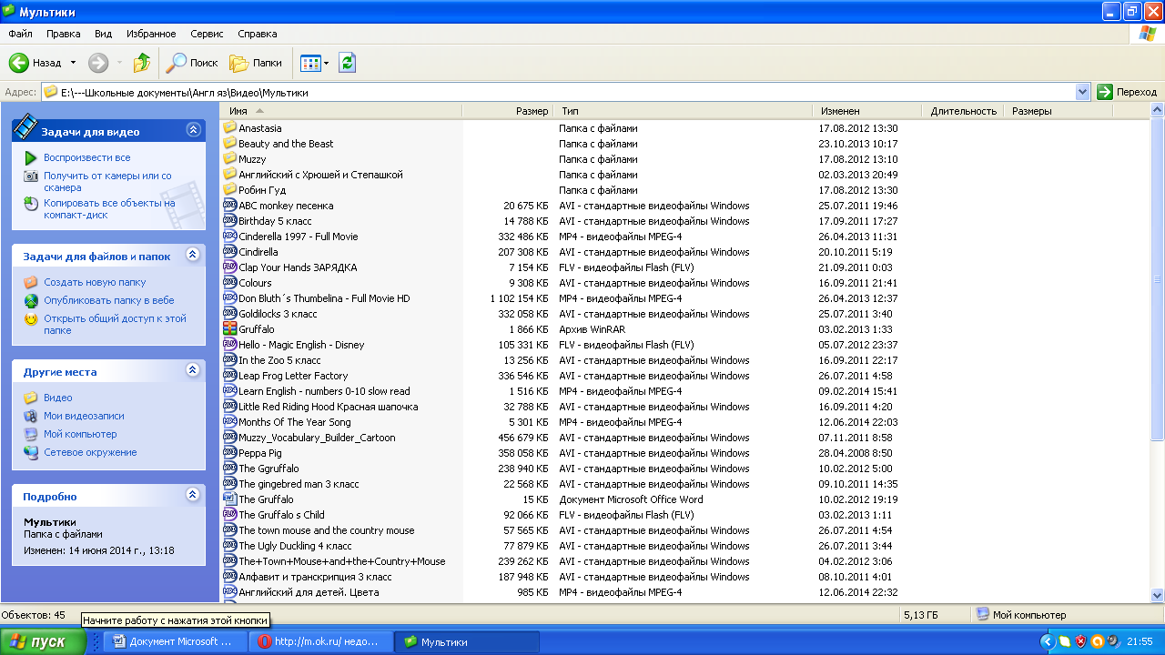This screenshot has height=655, width=1165.
Task: Select the Anastasia folder icon
Action: tap(229, 128)
